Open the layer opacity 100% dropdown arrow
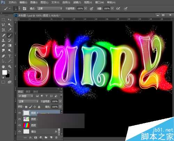 click(60, 101)
